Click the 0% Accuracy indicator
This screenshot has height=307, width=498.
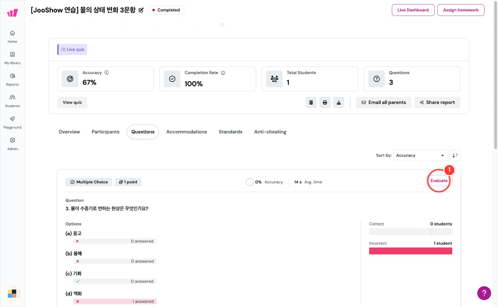pos(264,182)
